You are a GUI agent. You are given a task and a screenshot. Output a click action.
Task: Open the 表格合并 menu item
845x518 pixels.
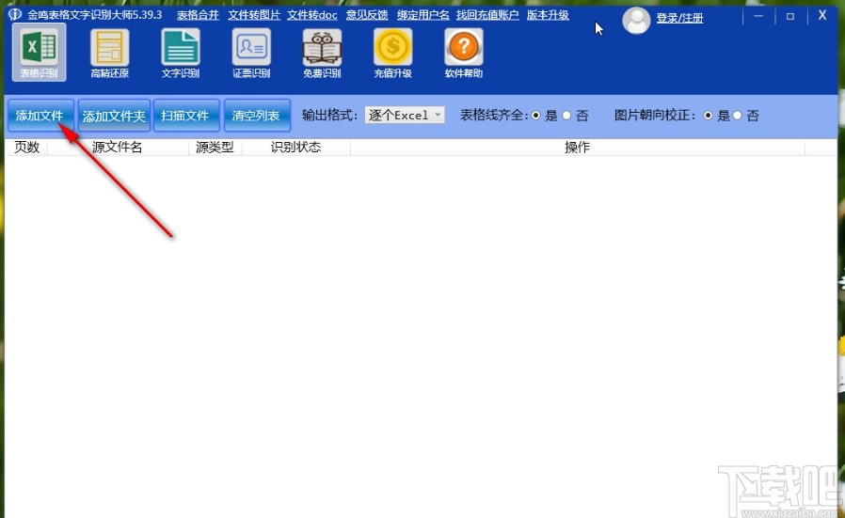[198, 15]
